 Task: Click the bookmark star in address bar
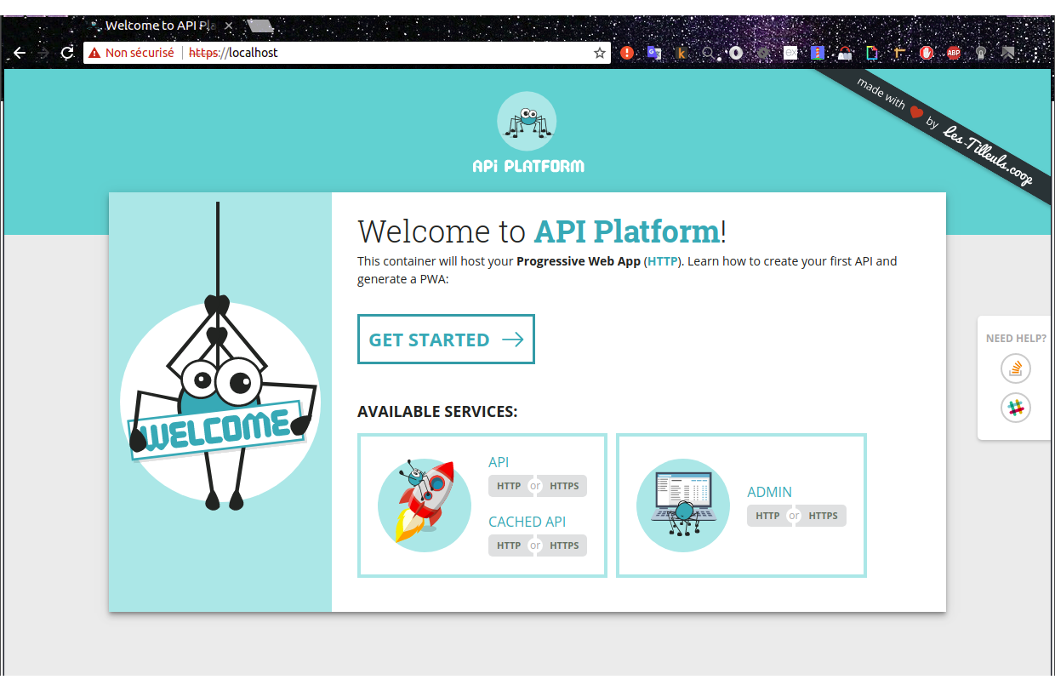(598, 52)
